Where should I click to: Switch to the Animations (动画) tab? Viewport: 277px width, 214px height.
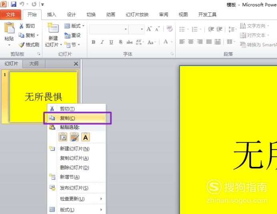click(x=111, y=15)
